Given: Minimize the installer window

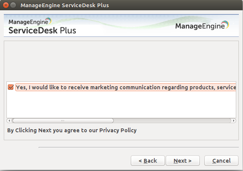Looking at the screenshot, I should pos(13,6).
